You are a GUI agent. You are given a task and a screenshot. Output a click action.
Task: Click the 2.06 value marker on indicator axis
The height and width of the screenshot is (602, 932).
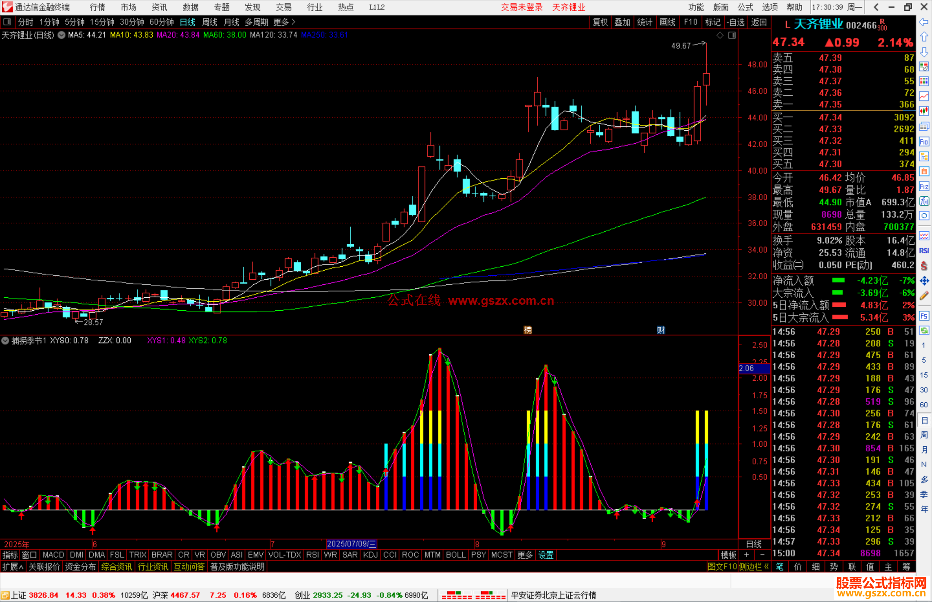click(753, 368)
